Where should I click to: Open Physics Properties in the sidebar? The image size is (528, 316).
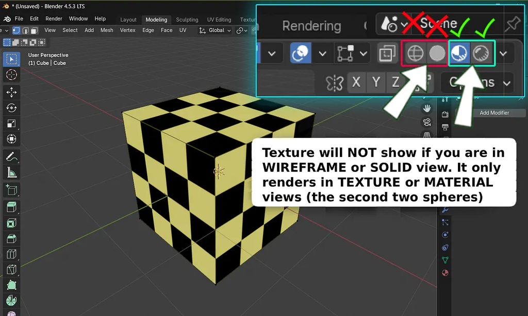[x=444, y=235]
